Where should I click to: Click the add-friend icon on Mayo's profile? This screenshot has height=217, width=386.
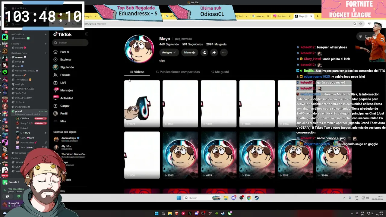click(204, 52)
